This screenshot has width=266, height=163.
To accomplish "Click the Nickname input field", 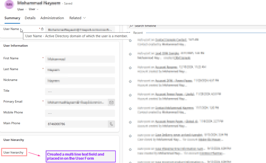I will coord(80,81).
